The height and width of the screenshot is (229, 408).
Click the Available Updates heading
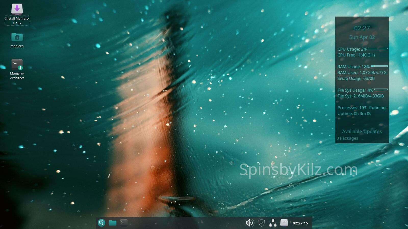pyautogui.click(x=362, y=132)
